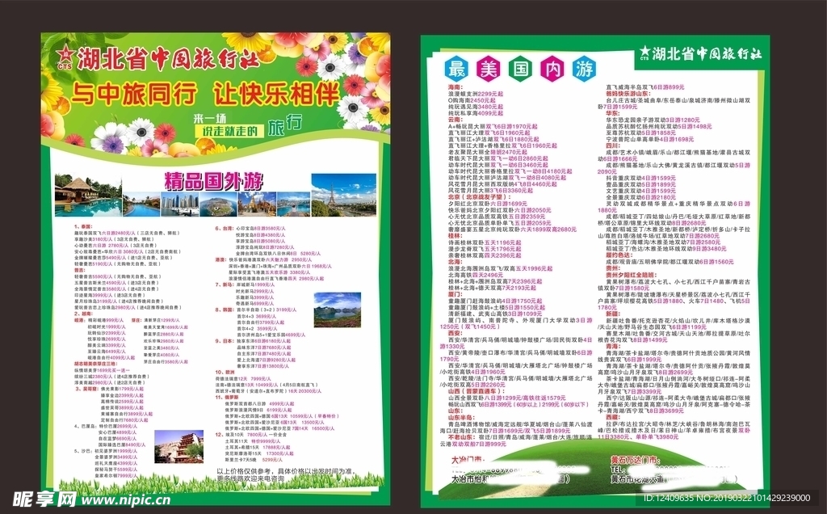Click the 西安 heading
Viewport: 827px width, 514px height.
tap(455, 333)
